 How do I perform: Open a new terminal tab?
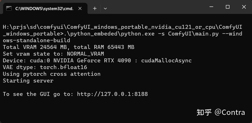95,8
